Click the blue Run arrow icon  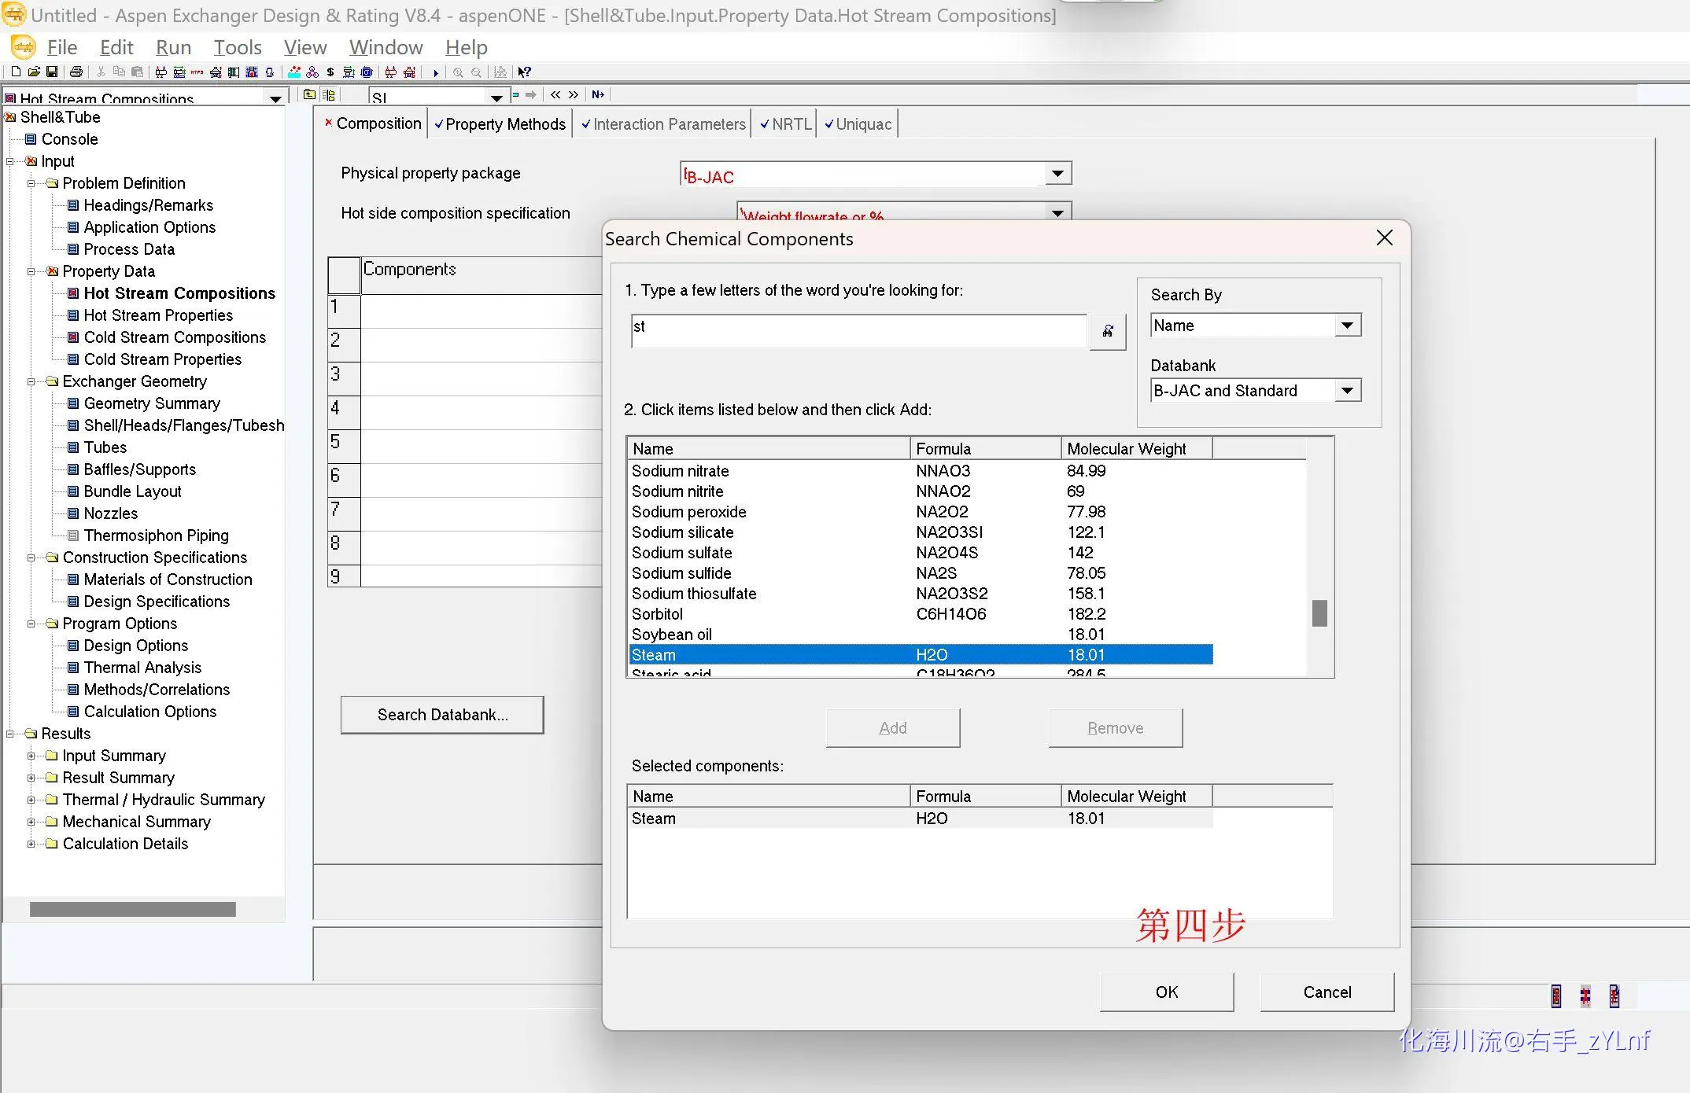[x=435, y=72]
